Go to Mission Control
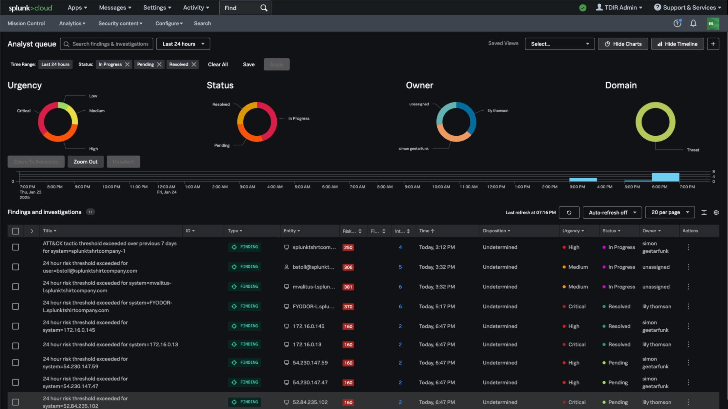 [x=26, y=23]
